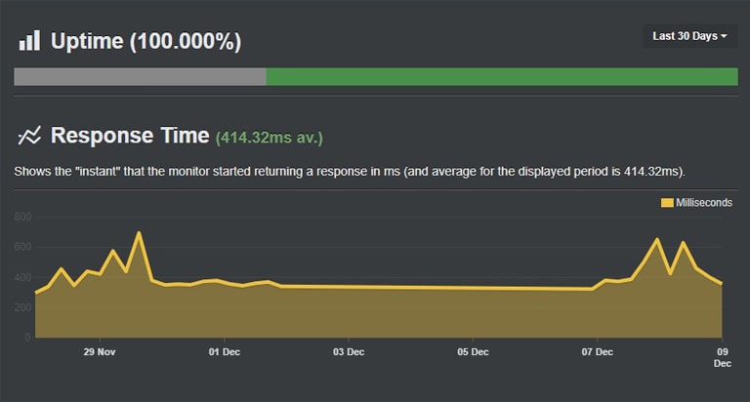Open the Last 30 Days dropdown
The image size is (750, 402).
point(689,36)
